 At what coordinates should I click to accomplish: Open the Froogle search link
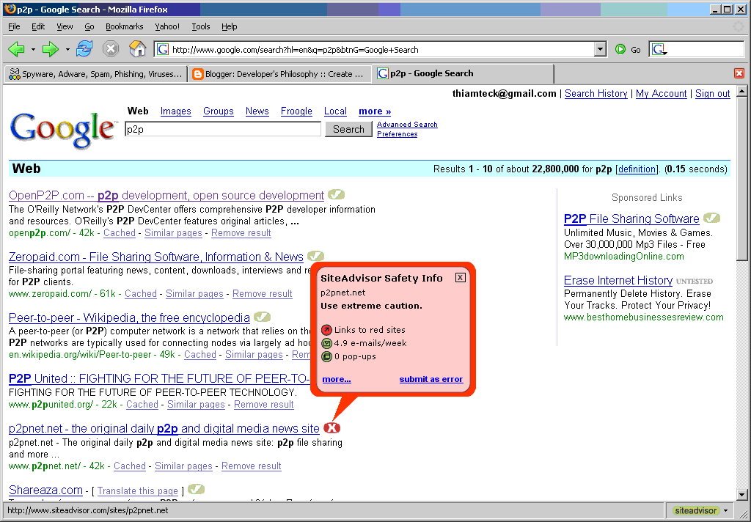(296, 111)
